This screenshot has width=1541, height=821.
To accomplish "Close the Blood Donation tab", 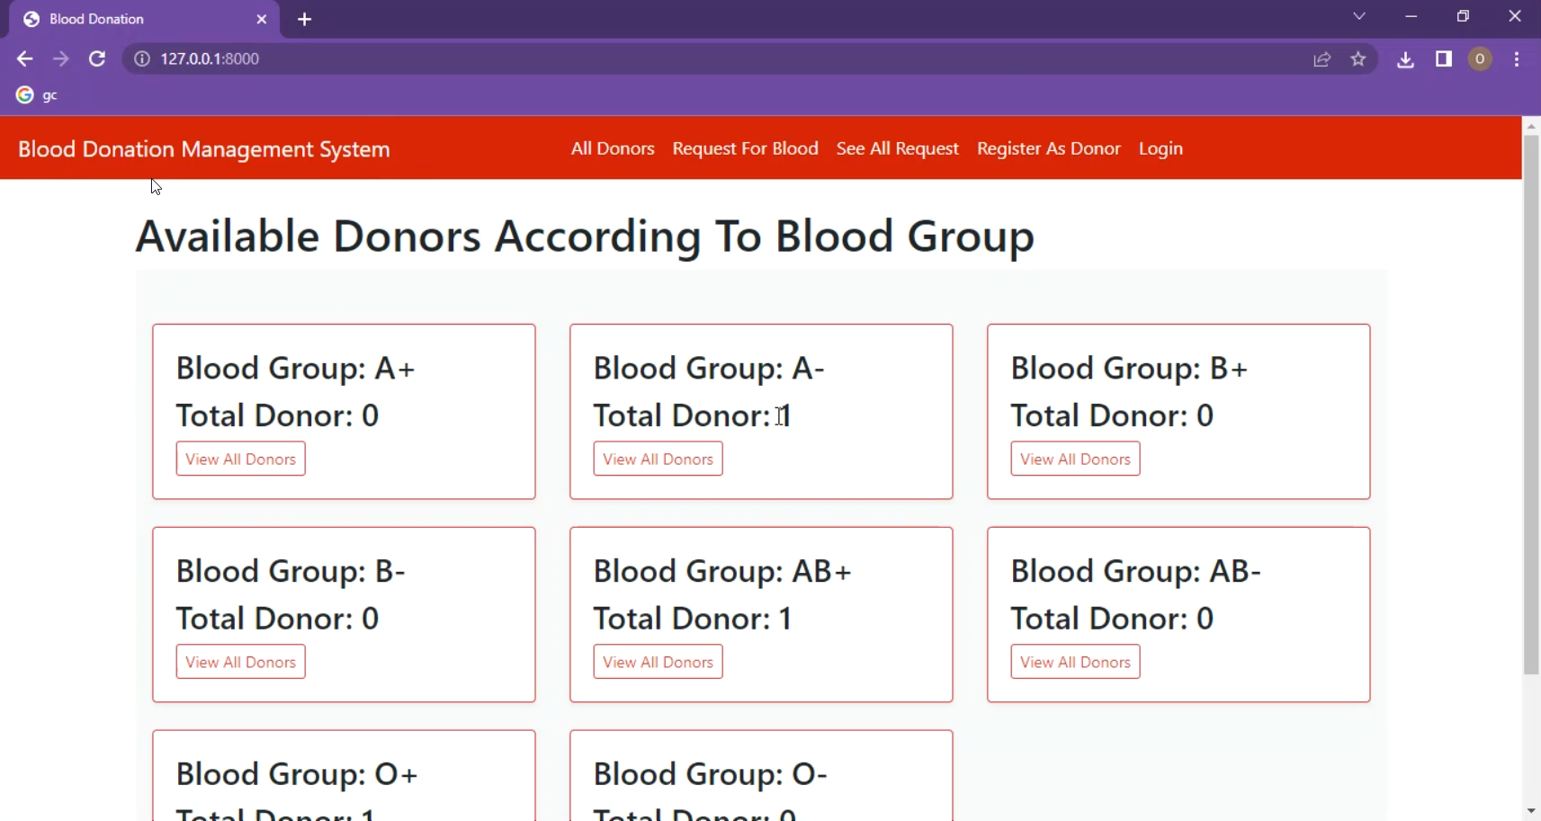I will (x=262, y=19).
